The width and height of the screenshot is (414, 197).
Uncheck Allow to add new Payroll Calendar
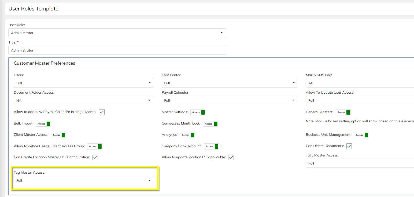(102, 112)
